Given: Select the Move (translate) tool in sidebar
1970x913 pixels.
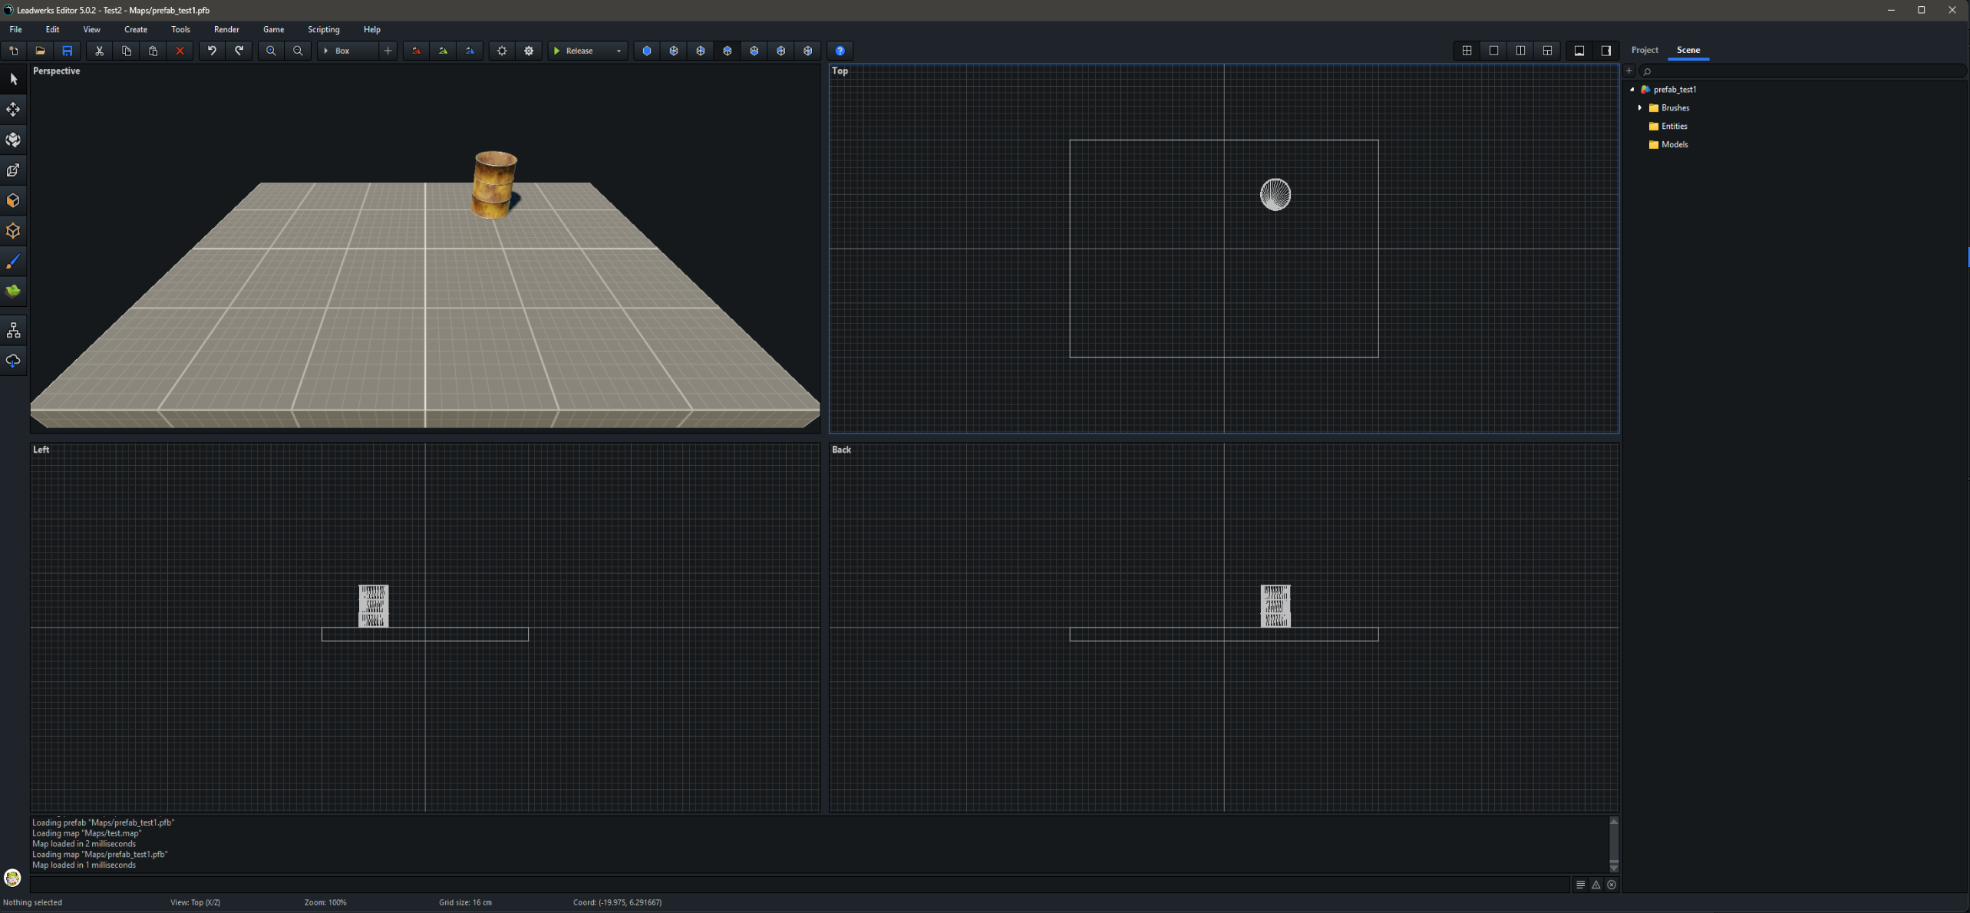Looking at the screenshot, I should (x=13, y=109).
